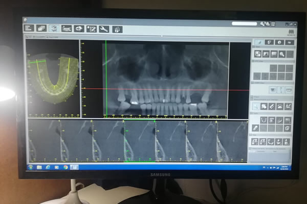Image resolution: width=307 pixels, height=204 pixels.
Task: Select the jaw with pencil annotation tool
Action: 288,107
